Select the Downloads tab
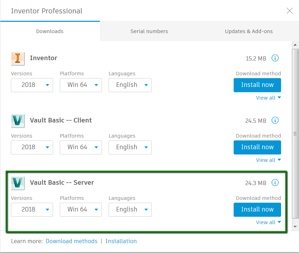299x253 pixels. pyautogui.click(x=50, y=31)
